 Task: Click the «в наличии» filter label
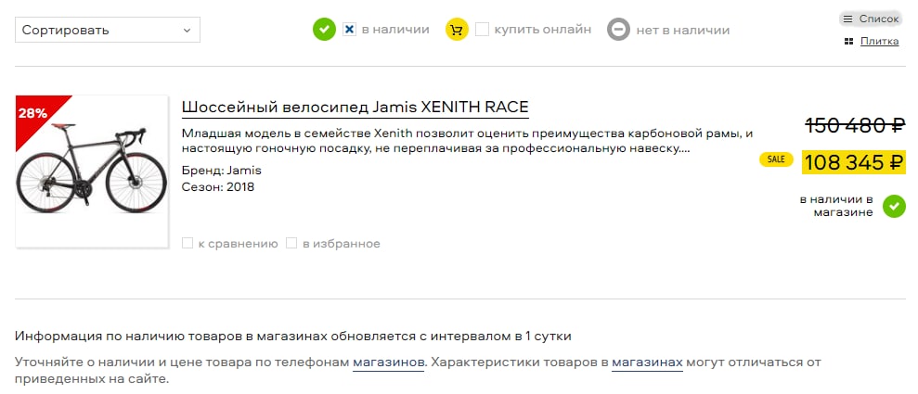pyautogui.click(x=395, y=30)
